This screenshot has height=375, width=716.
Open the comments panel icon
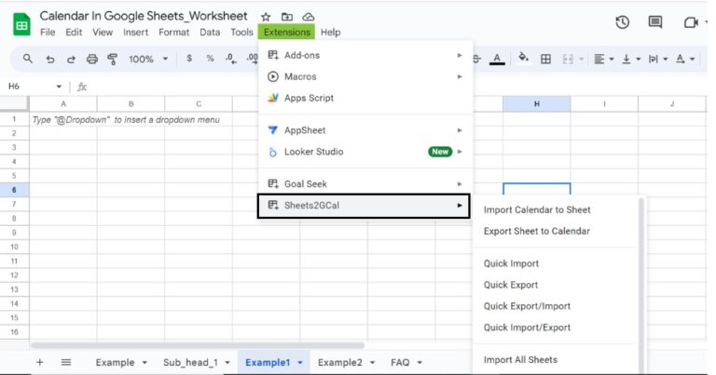pos(654,22)
